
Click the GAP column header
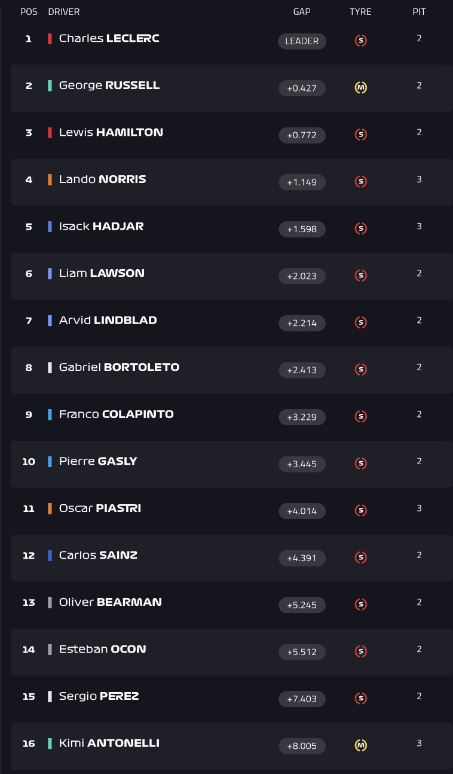coord(302,12)
